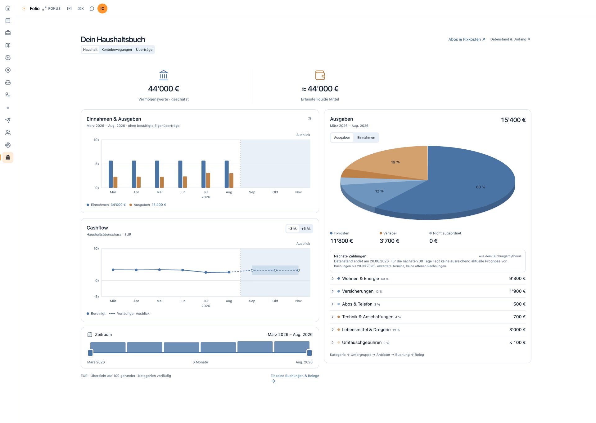596x423 pixels.
Task: Open the brain icon in sidebar
Action: (x=8, y=58)
